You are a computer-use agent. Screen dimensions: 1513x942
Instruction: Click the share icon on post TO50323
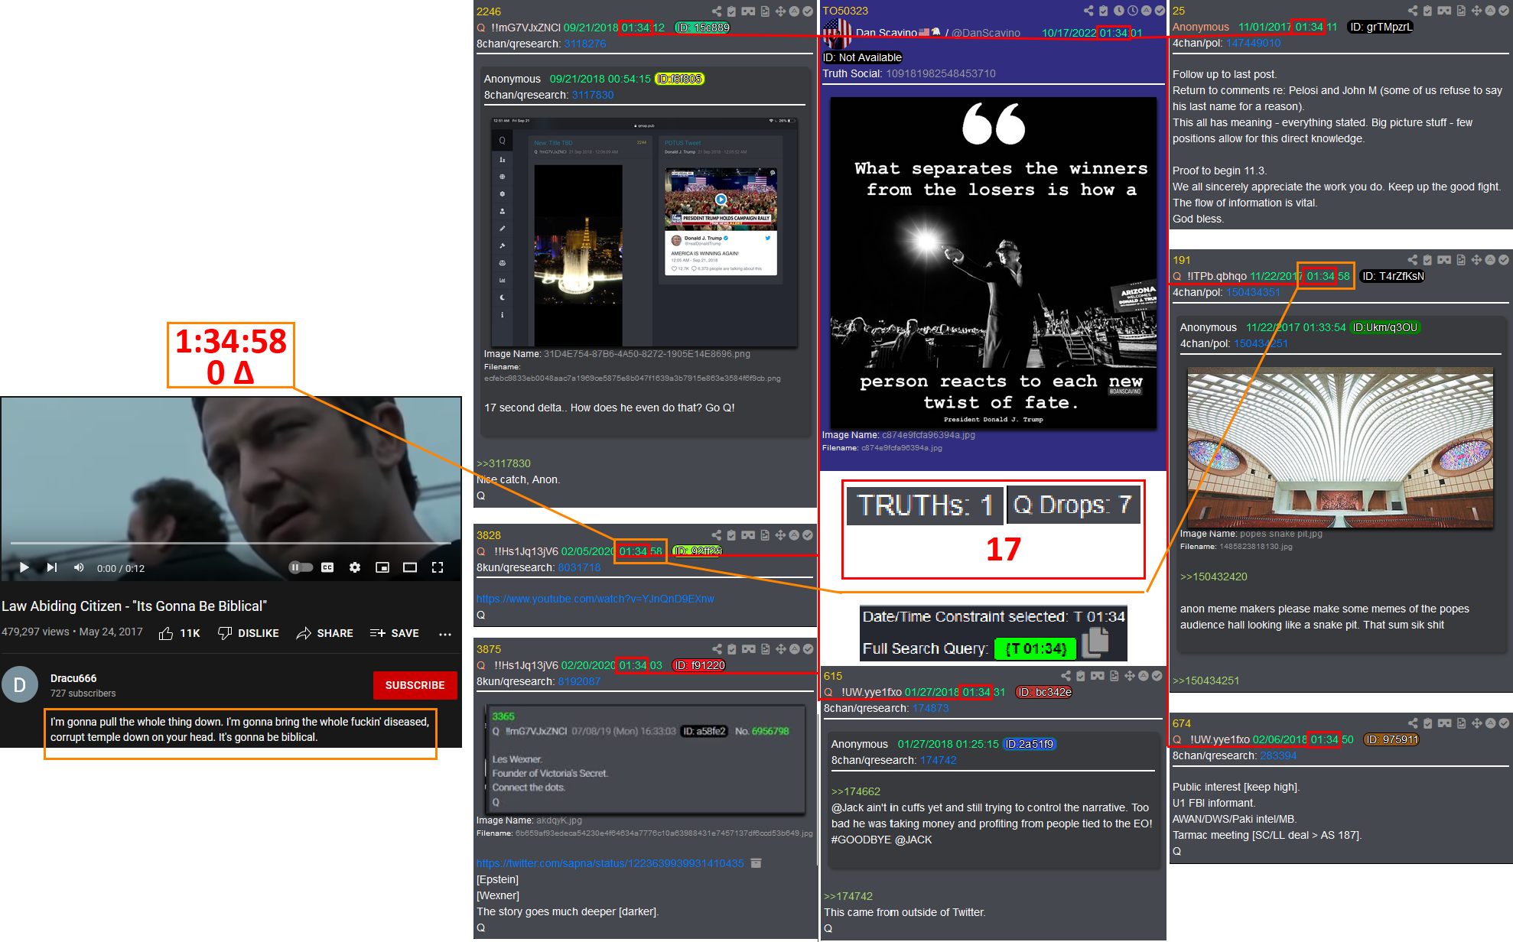tap(1088, 11)
